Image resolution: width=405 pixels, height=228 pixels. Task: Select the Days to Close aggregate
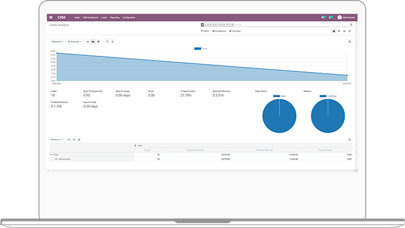91,104
